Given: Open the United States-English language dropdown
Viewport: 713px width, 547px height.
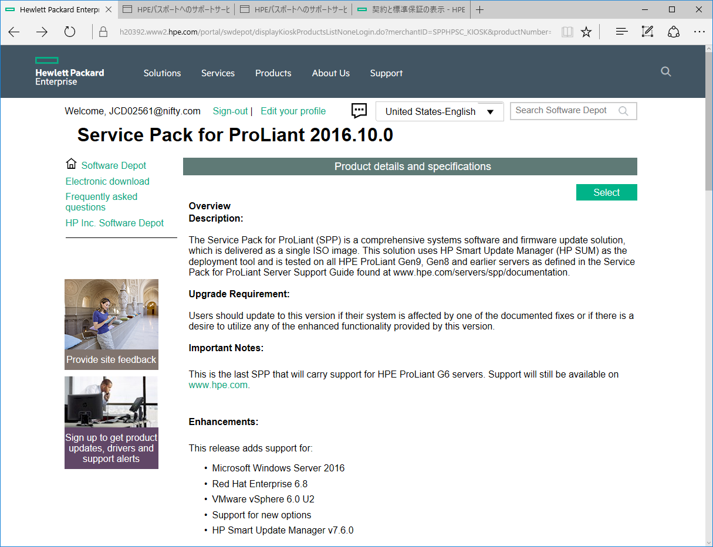Looking at the screenshot, I should coord(440,111).
